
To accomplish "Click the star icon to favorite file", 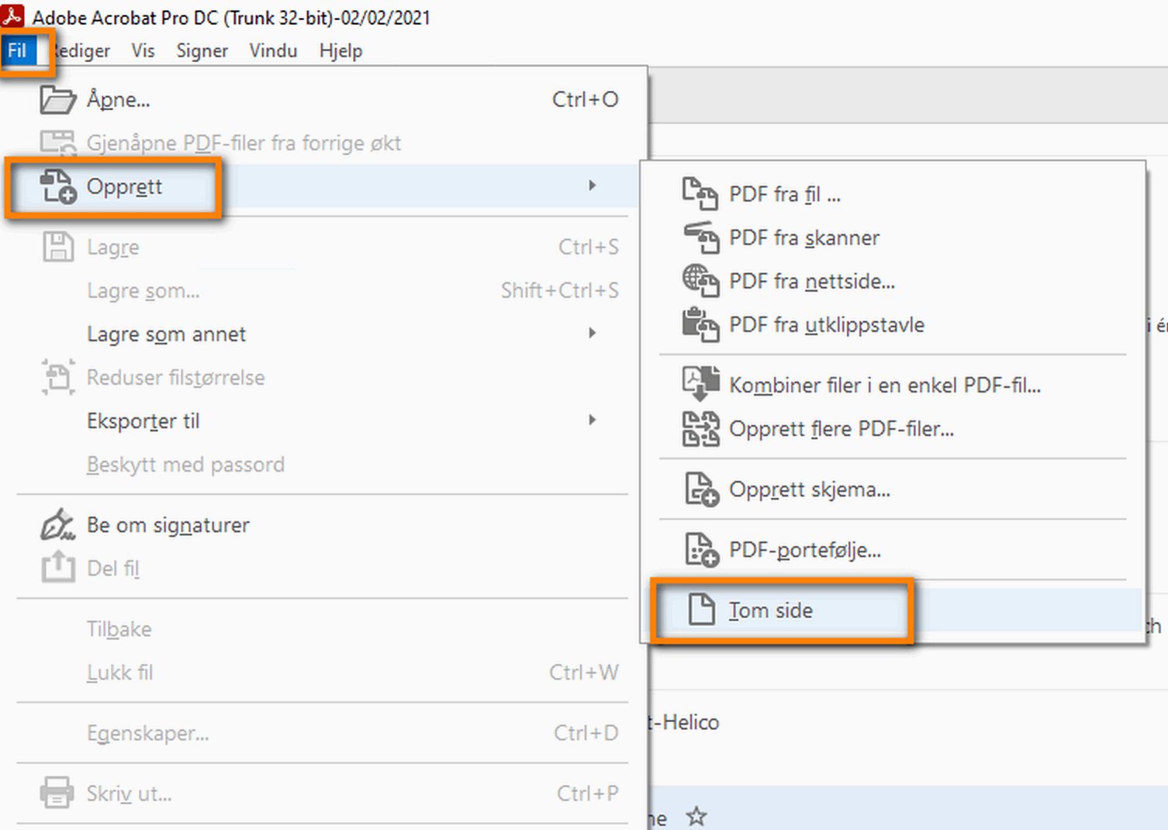I will pyautogui.click(x=696, y=816).
